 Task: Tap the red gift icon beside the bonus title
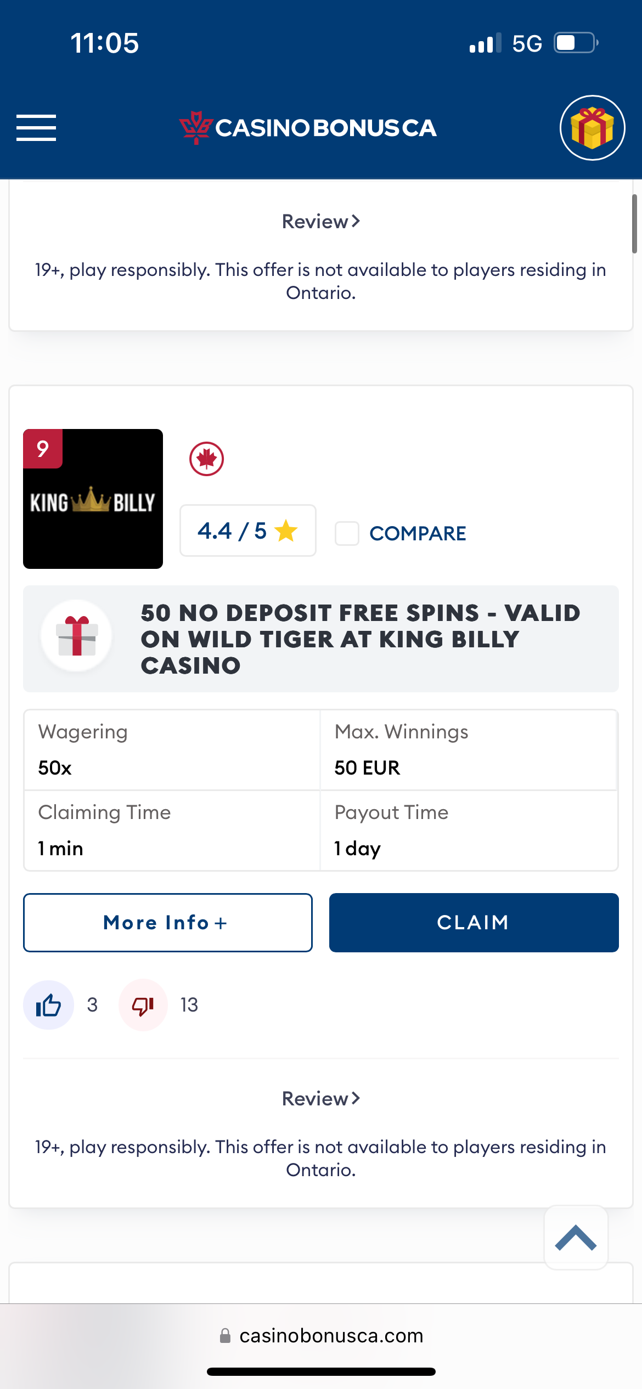[77, 636]
